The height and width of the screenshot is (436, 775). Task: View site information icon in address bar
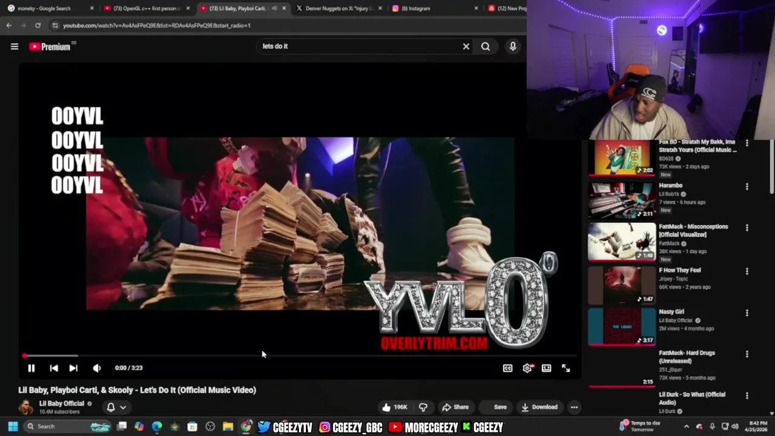pos(55,25)
